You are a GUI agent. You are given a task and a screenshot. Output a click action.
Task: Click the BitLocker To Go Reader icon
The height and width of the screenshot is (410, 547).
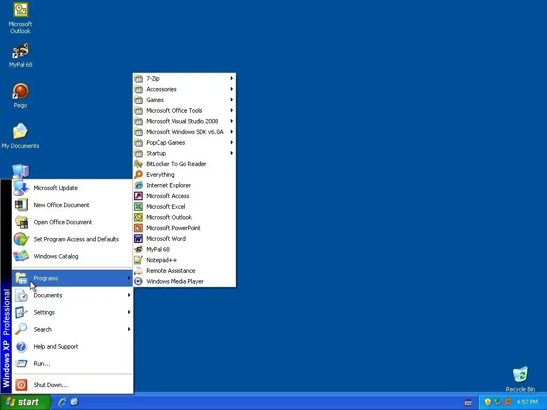point(138,164)
